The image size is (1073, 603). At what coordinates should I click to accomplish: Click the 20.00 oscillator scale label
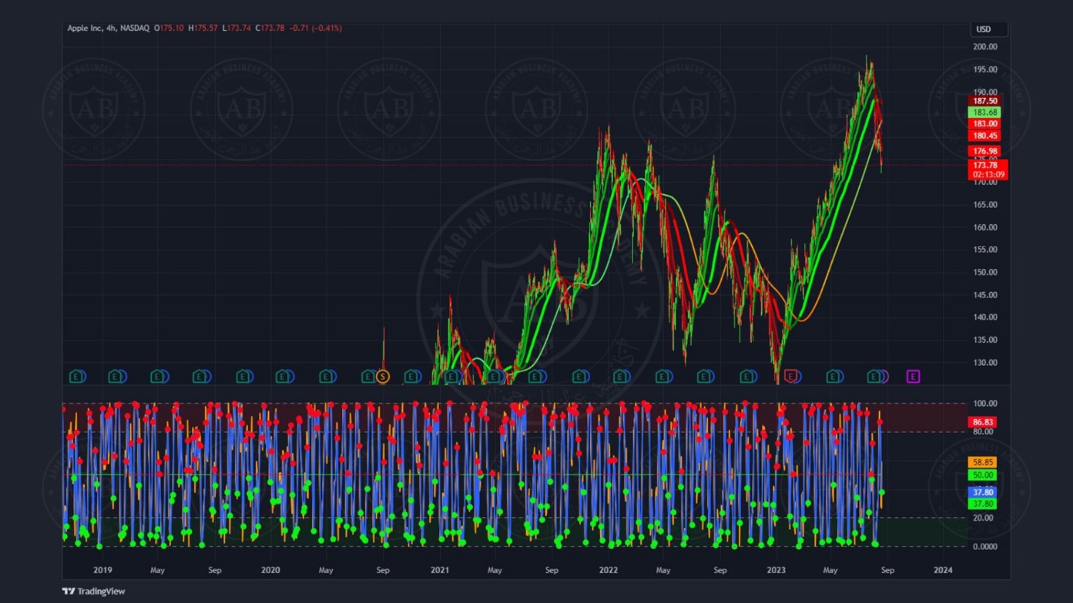[x=983, y=518]
